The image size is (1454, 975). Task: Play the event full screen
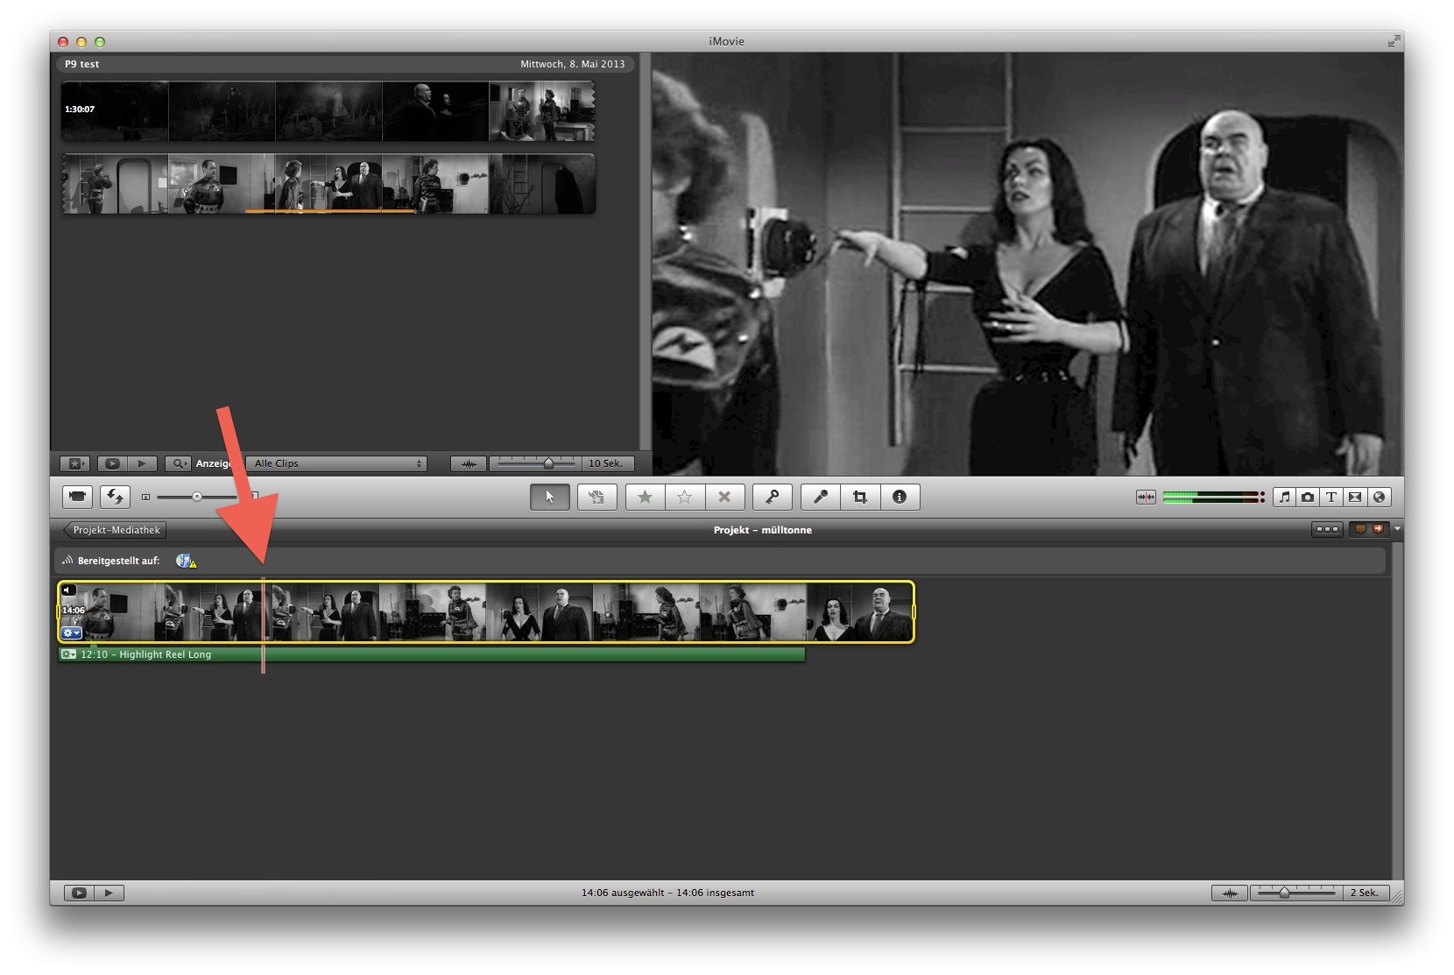(112, 463)
